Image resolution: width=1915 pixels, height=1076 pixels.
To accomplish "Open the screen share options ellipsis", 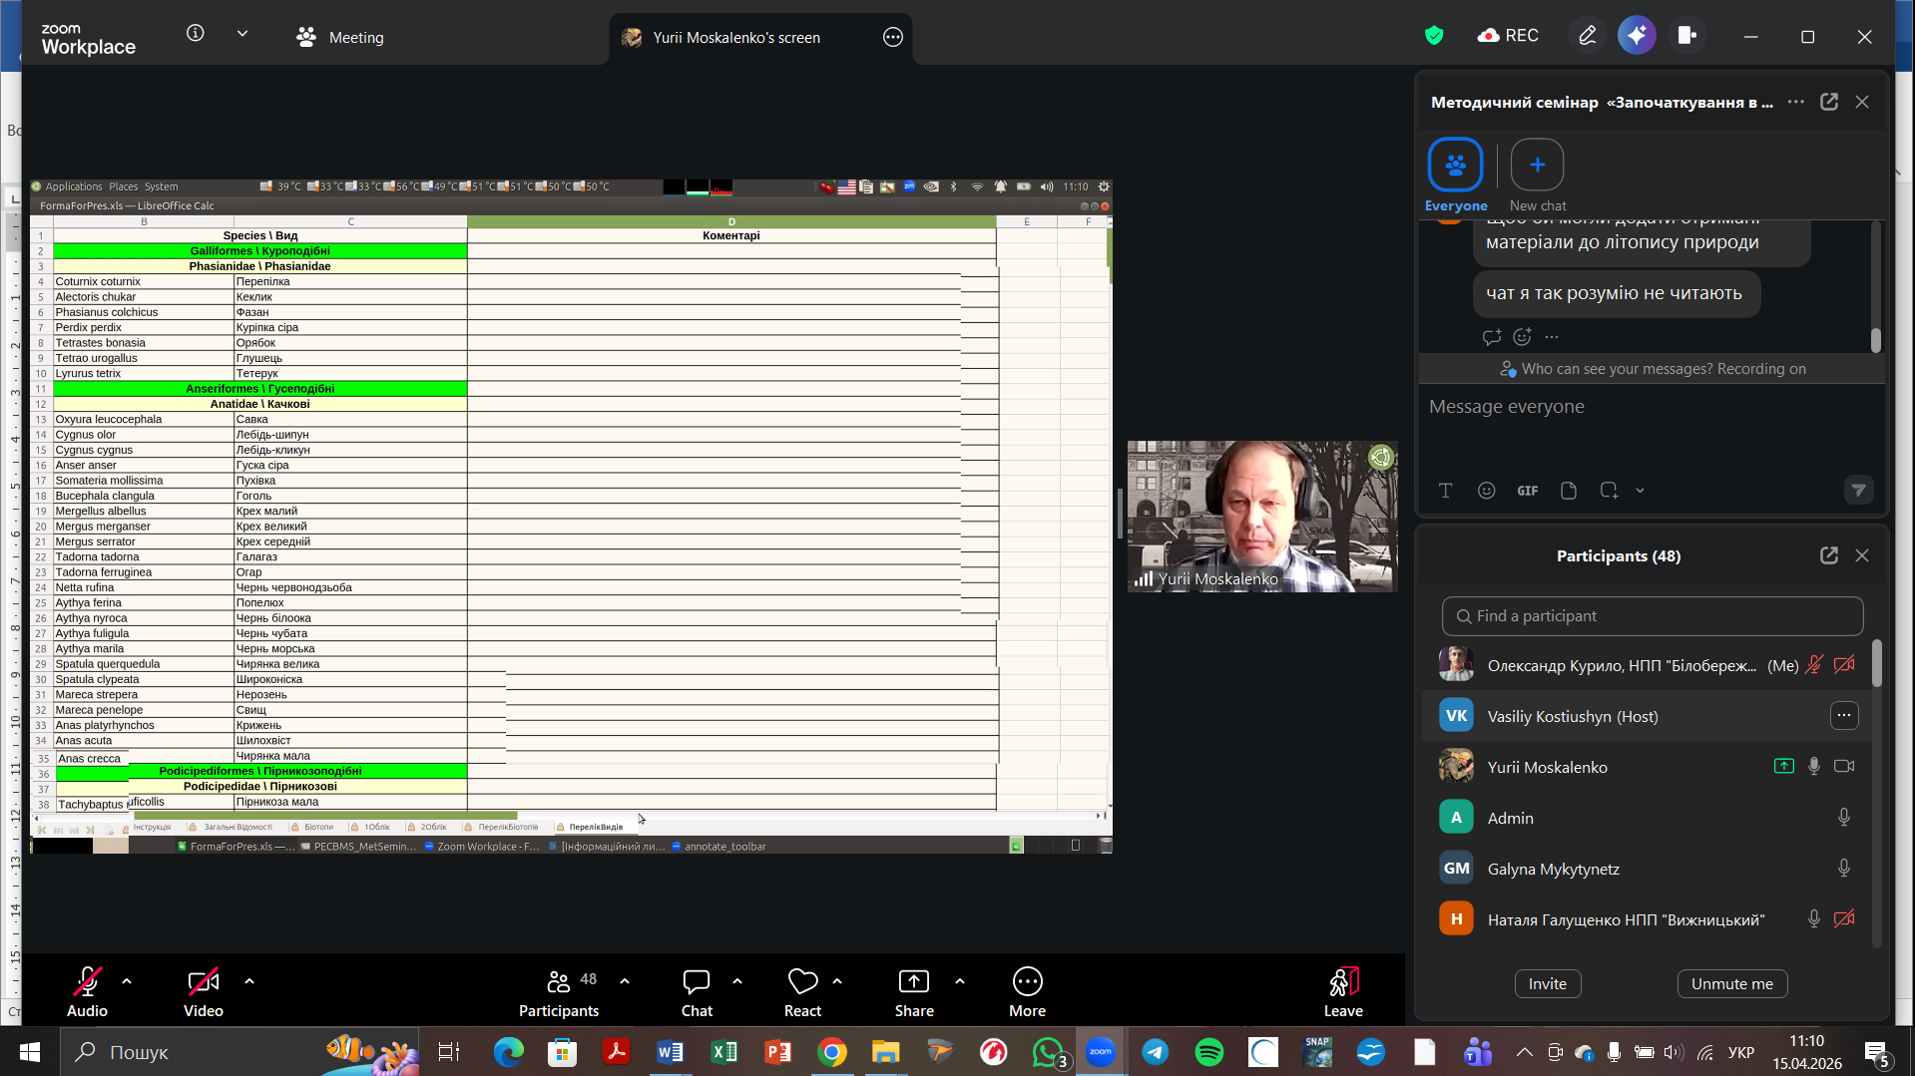I will coord(892,38).
